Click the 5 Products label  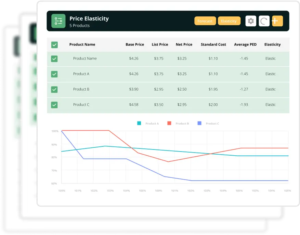coord(79,25)
